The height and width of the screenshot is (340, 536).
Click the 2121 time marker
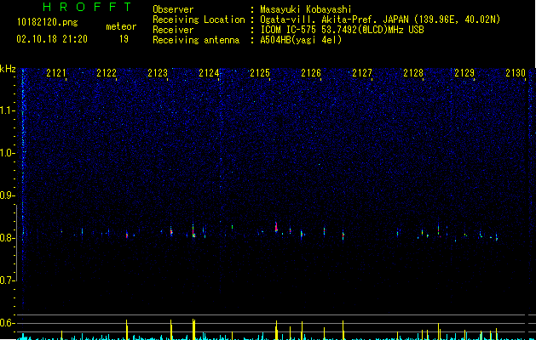point(56,73)
